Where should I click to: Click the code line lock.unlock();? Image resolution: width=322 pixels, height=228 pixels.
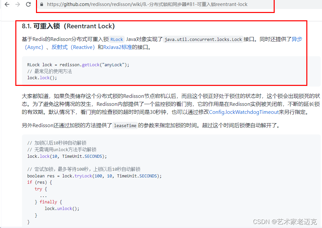[62, 208]
